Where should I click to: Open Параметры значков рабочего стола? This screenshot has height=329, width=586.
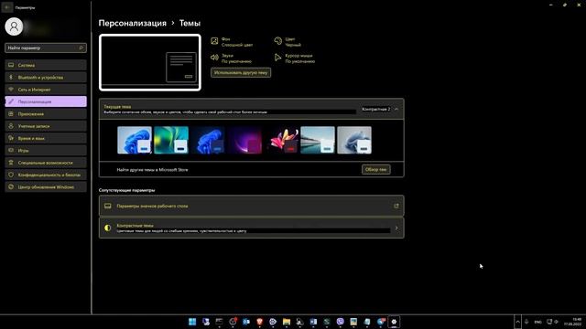[252, 206]
